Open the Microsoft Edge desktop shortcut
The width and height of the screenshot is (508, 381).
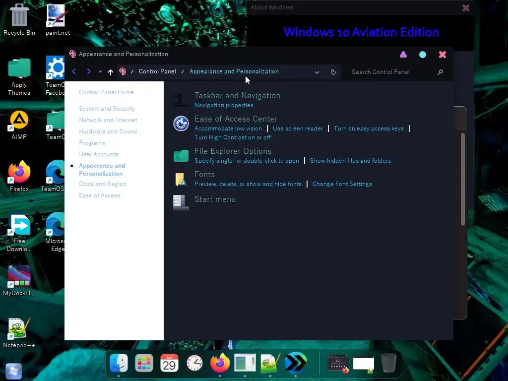[x=55, y=233]
